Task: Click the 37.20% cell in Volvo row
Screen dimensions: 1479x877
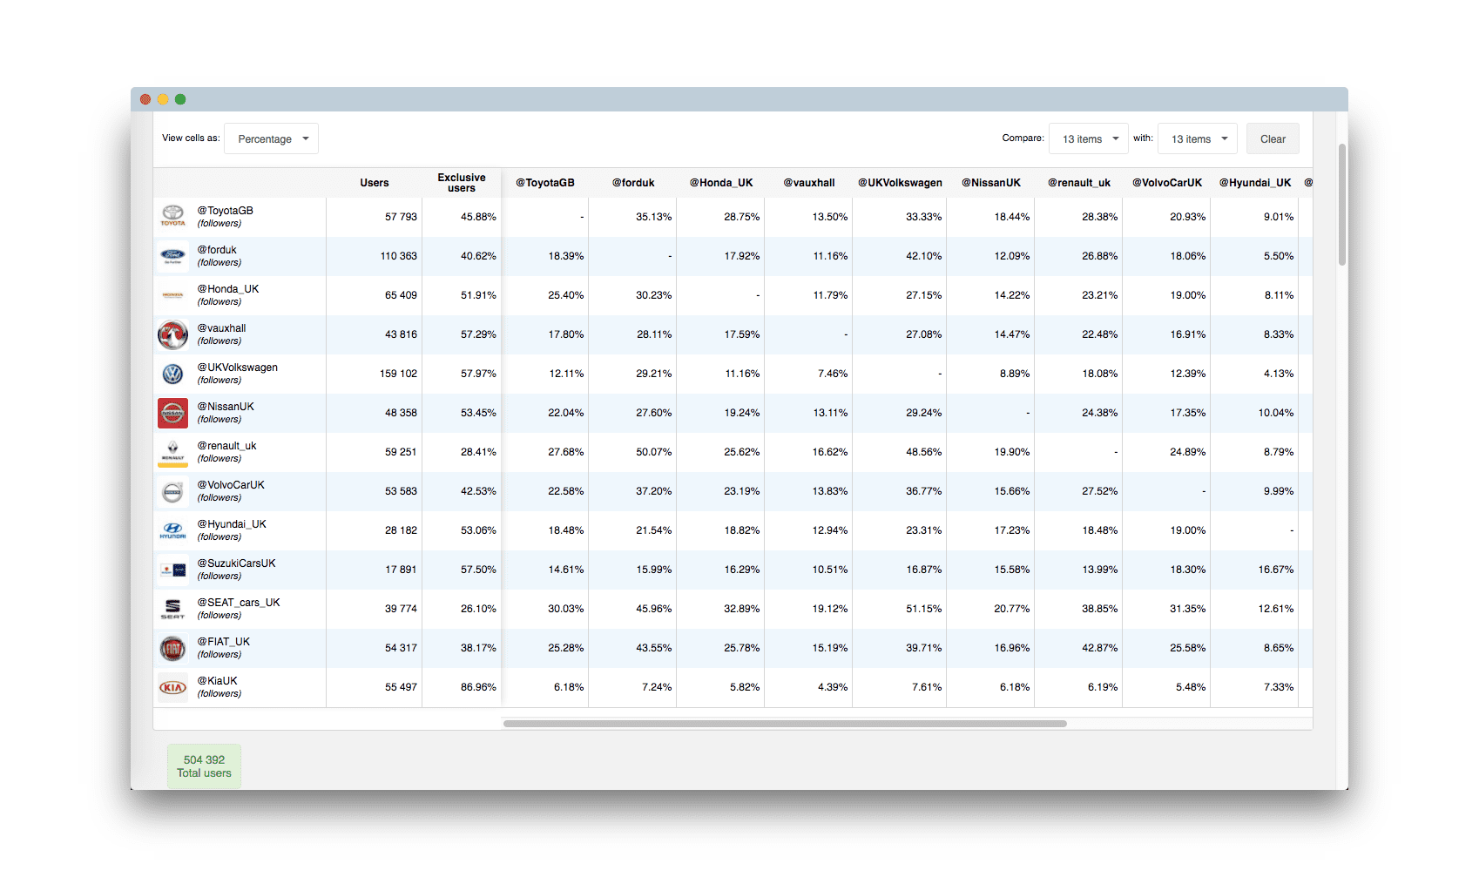Action: pos(653,491)
